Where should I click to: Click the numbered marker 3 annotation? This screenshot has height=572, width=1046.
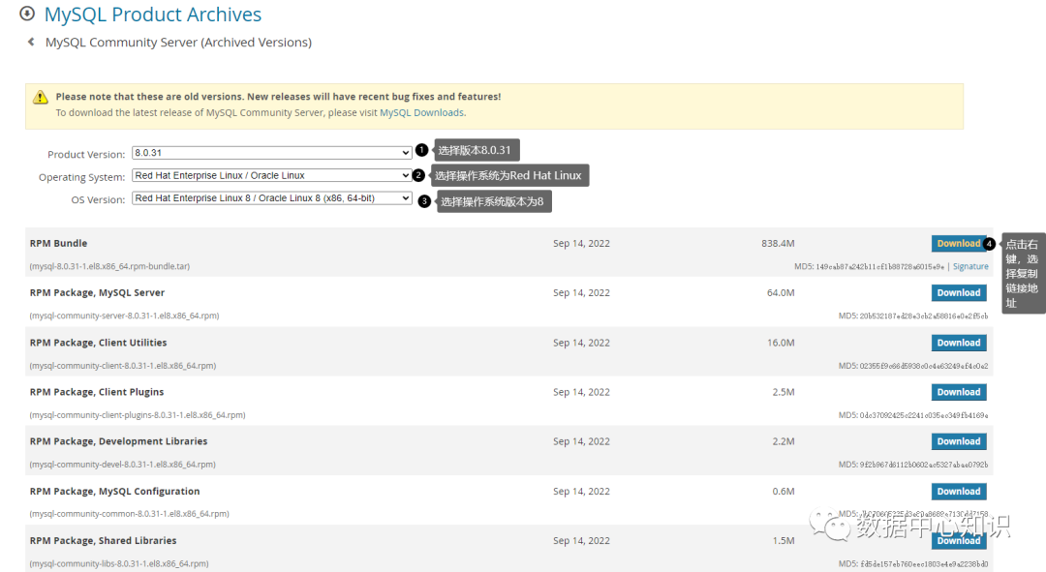pyautogui.click(x=424, y=200)
